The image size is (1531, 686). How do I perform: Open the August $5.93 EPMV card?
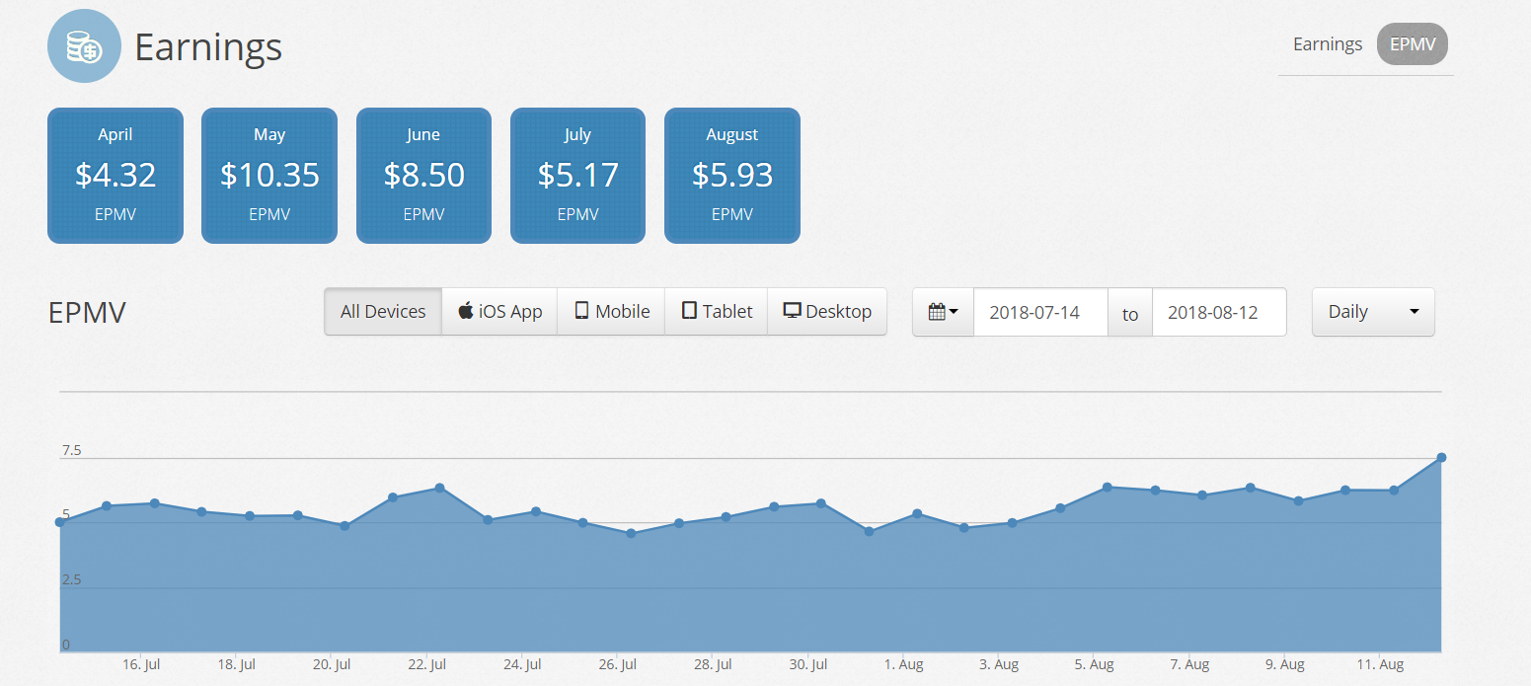click(732, 176)
